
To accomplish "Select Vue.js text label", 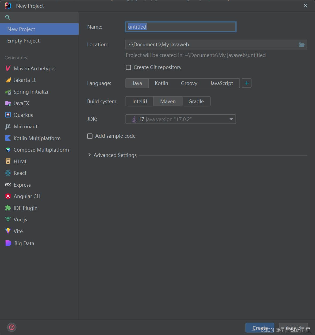I will click(20, 220).
